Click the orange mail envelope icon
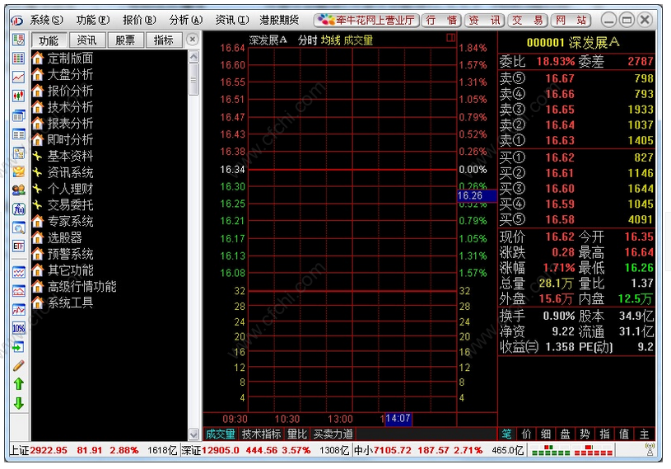671x469 pixels. [x=18, y=171]
